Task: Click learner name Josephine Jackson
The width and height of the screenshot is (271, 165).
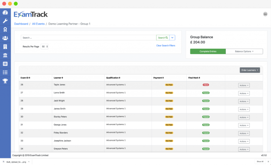Action: click(x=62, y=141)
